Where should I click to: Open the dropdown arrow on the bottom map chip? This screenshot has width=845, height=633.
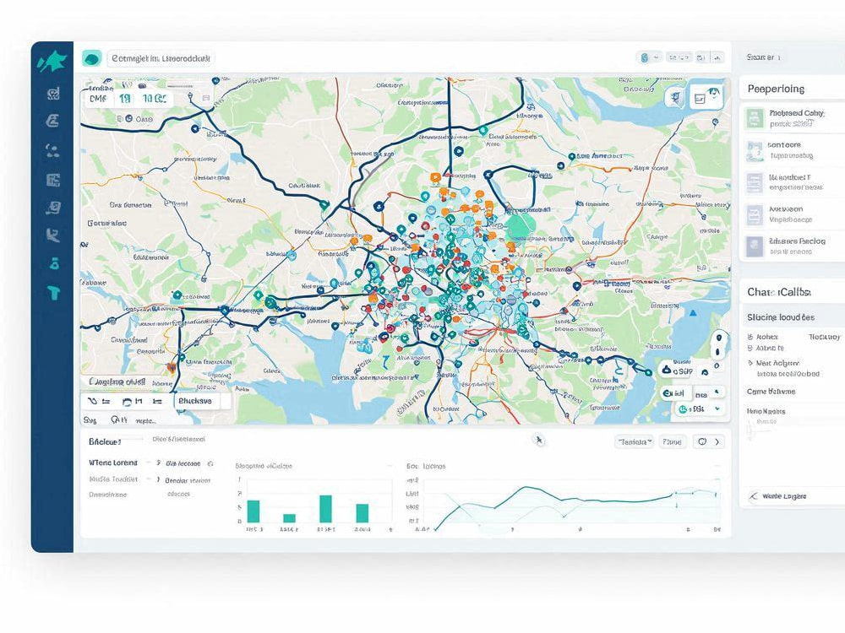click(x=717, y=409)
